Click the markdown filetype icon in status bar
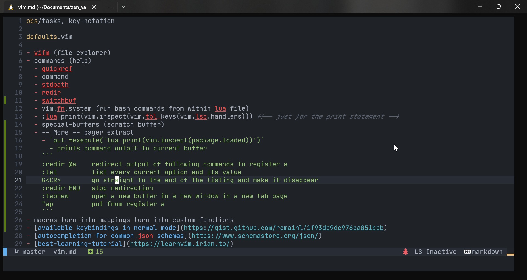527x280 pixels. tap(467, 252)
